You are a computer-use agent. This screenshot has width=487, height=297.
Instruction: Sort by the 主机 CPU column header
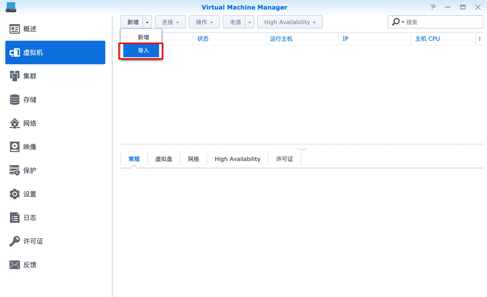[444, 39]
